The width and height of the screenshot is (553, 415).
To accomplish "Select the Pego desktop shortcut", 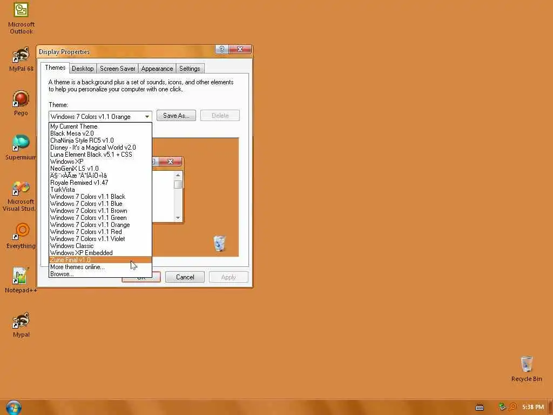I will (x=21, y=103).
